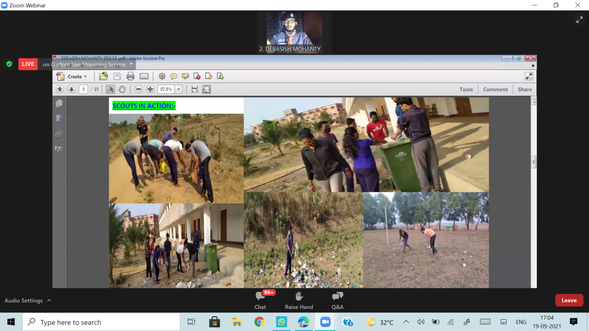
Task: Enter full screen using the expand arrows icon
Action: 579,20
